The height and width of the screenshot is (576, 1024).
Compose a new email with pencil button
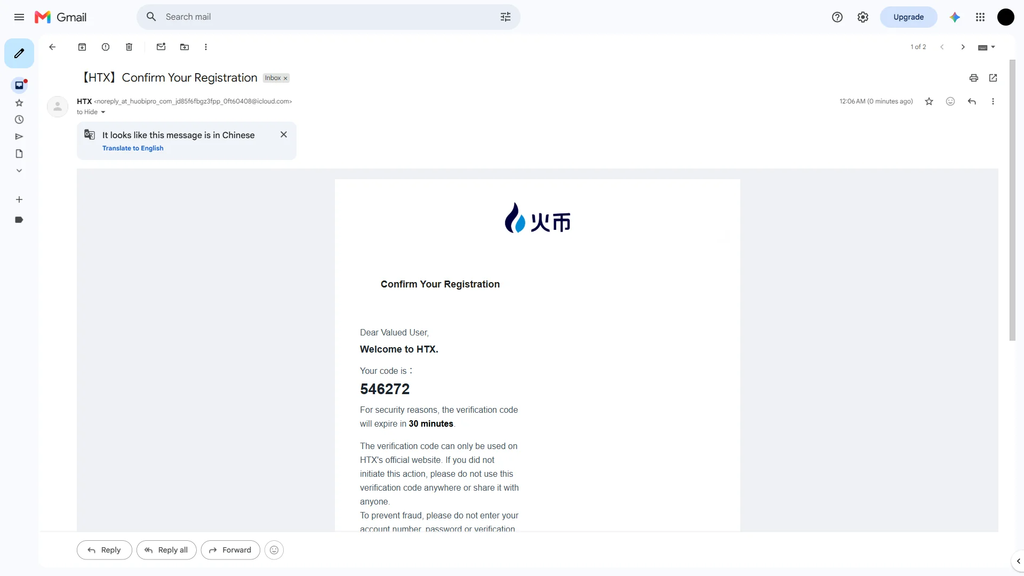click(x=19, y=53)
